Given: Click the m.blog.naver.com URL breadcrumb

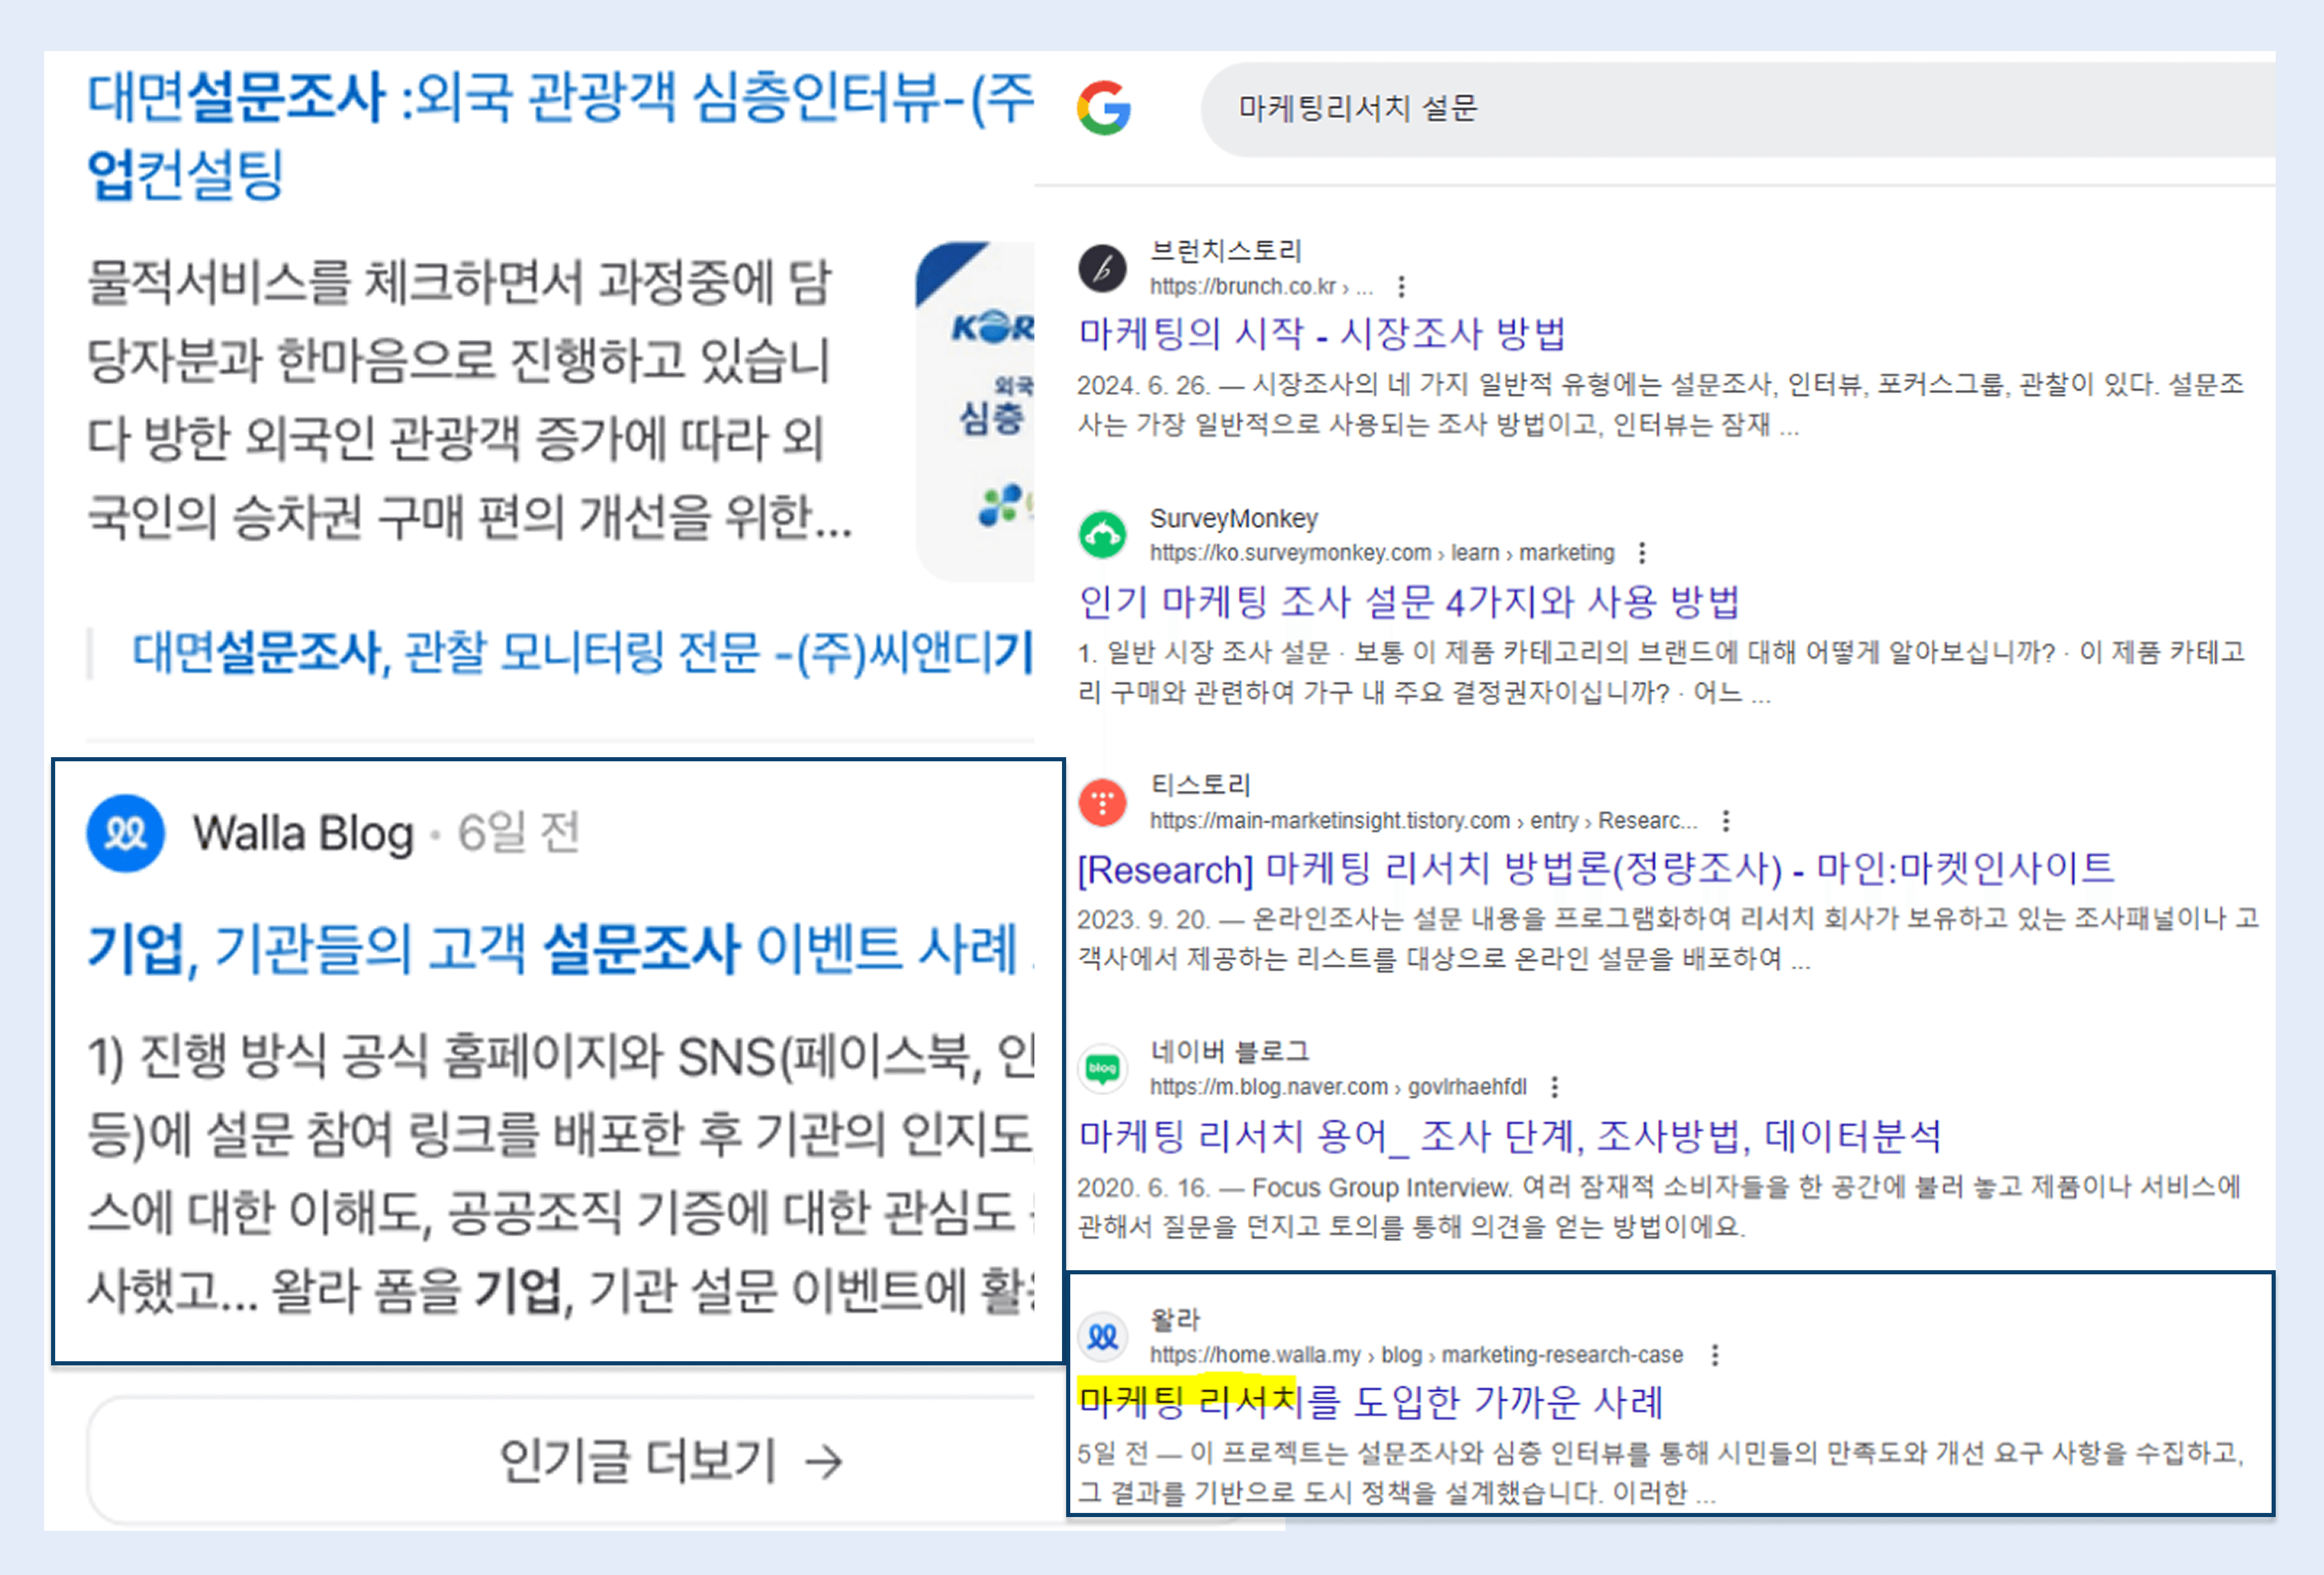Looking at the screenshot, I should [x=1338, y=1087].
